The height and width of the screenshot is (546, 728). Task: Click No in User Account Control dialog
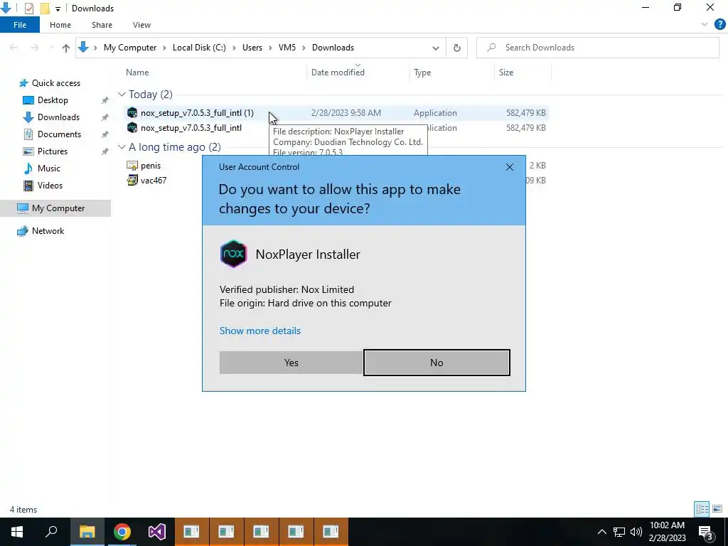pos(437,363)
